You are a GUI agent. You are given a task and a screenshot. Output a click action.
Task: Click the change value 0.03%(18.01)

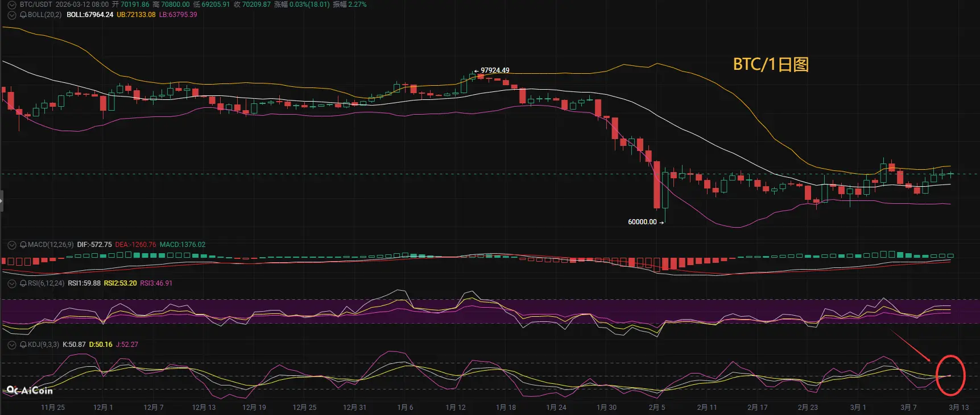pyautogui.click(x=309, y=5)
